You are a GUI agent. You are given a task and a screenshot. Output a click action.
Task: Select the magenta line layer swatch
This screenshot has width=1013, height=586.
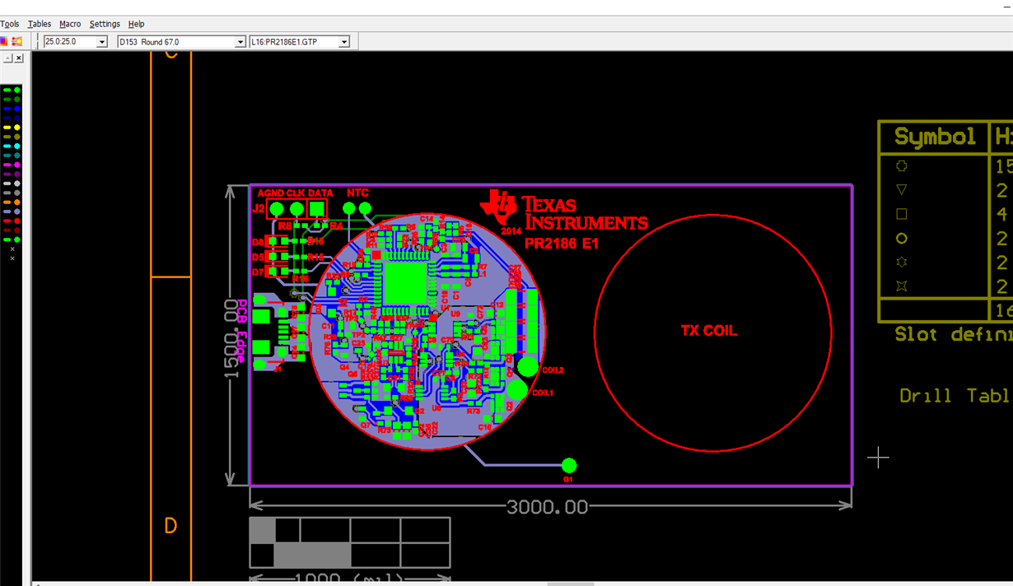click(7, 165)
